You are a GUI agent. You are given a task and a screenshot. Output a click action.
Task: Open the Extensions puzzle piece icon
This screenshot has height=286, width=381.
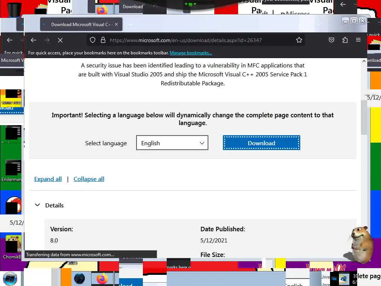[x=345, y=40]
